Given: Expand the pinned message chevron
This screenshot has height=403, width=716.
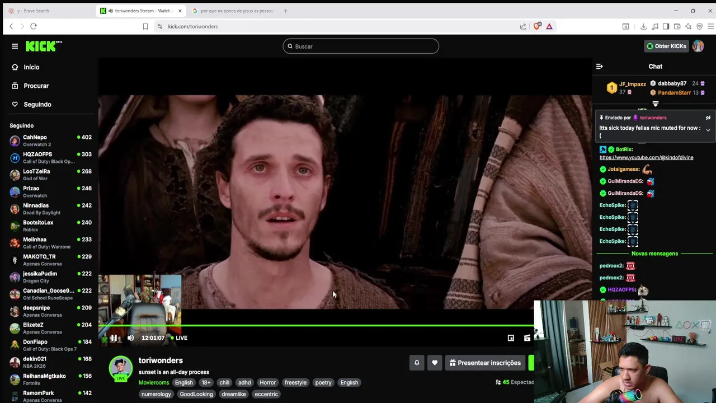Looking at the screenshot, I should point(708,130).
